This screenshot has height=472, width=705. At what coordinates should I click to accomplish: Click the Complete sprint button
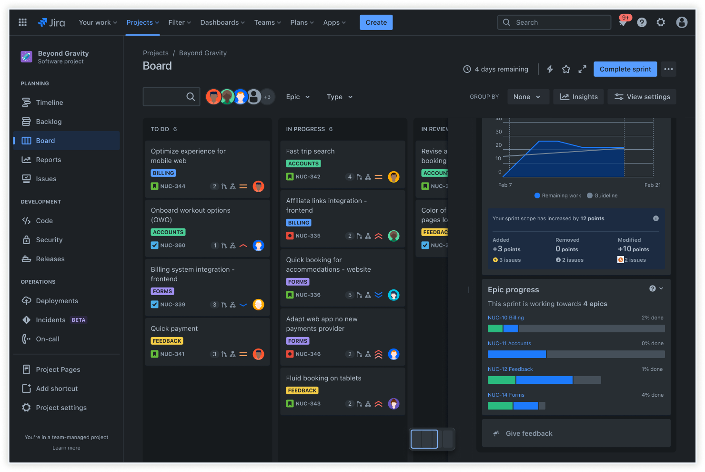tap(625, 69)
